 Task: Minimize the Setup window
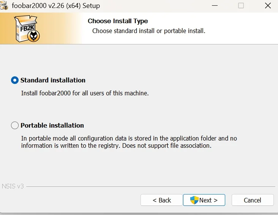(215, 5)
